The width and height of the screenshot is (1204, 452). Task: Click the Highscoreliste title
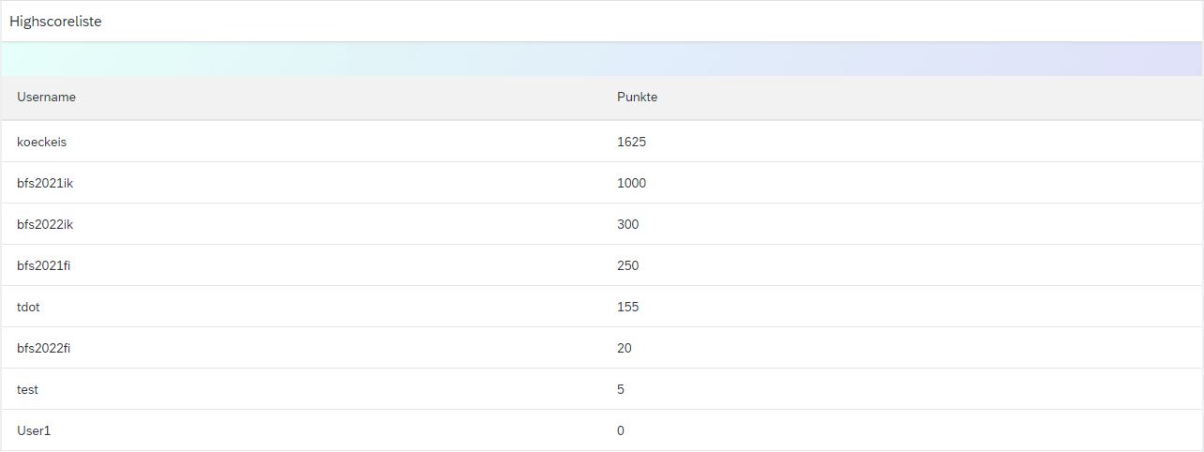click(55, 22)
